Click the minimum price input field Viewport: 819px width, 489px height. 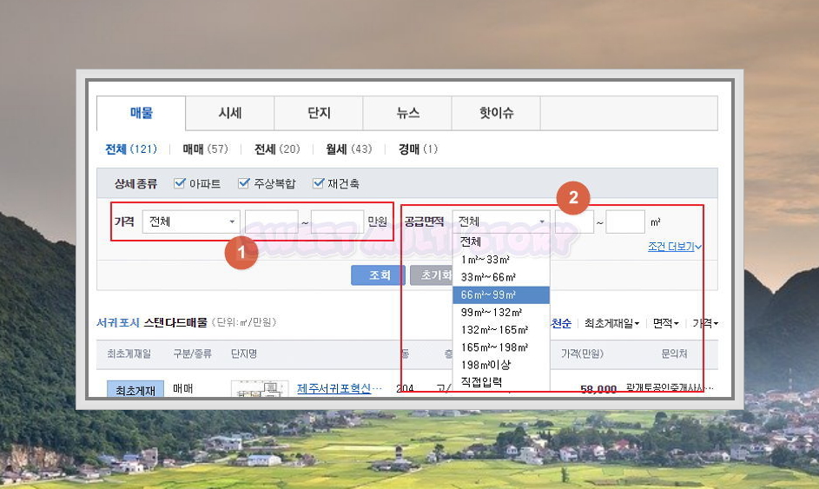click(272, 221)
